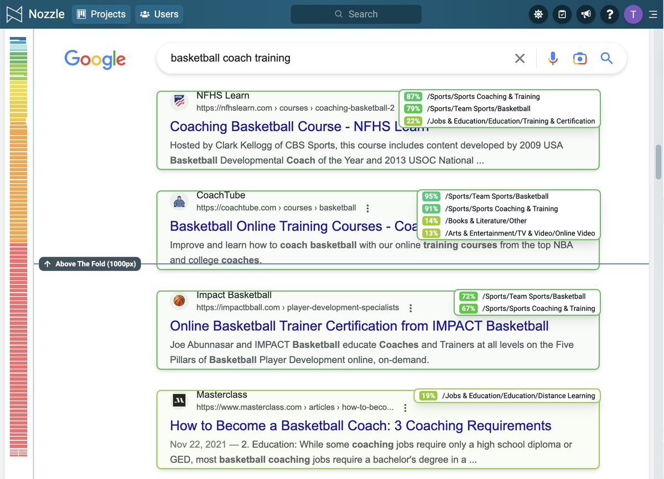Screen dimensions: 664x479
Task: Click NFHS 79% Team Sports/Basketball tag
Action: coord(468,108)
